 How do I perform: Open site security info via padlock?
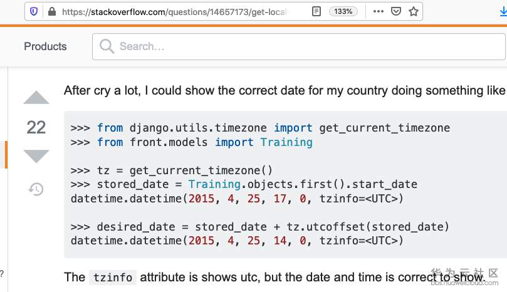pyautogui.click(x=51, y=11)
